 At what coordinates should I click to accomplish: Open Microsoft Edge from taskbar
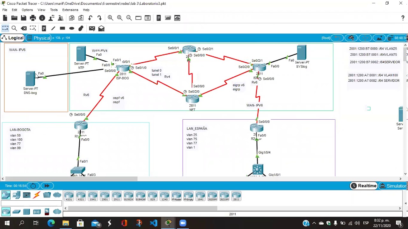click(51, 223)
